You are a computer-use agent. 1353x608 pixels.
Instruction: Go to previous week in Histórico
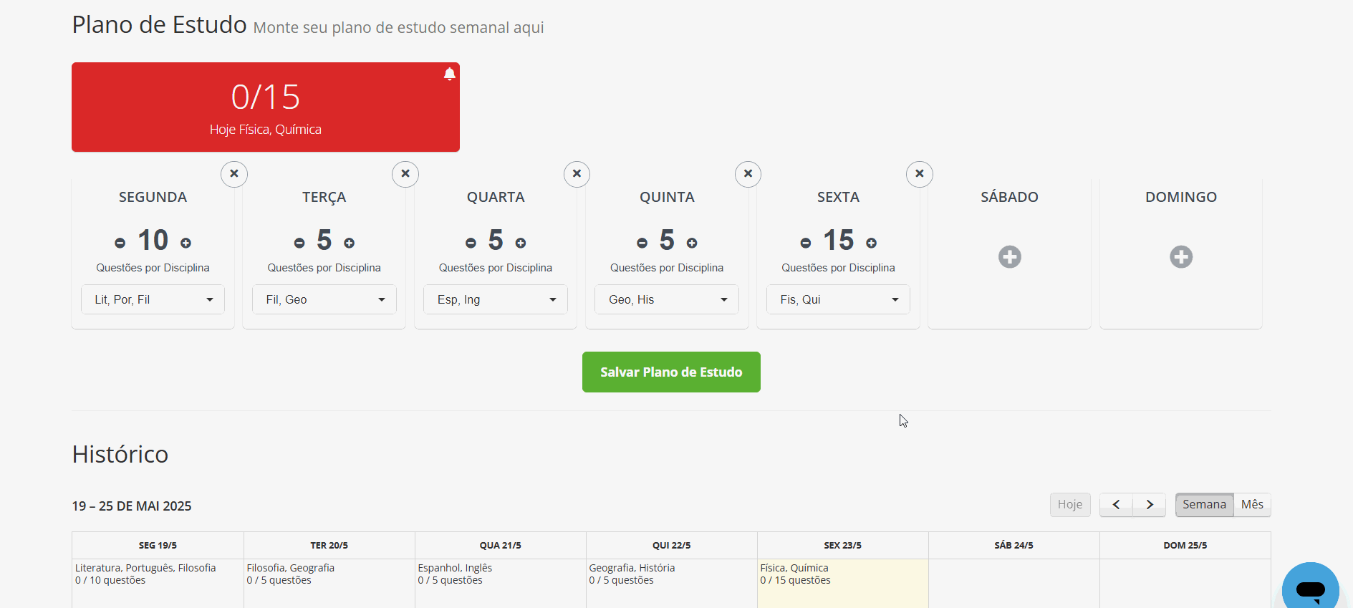point(1116,504)
